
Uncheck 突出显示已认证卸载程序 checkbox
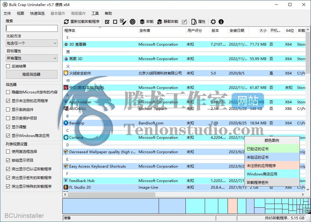click(8, 169)
